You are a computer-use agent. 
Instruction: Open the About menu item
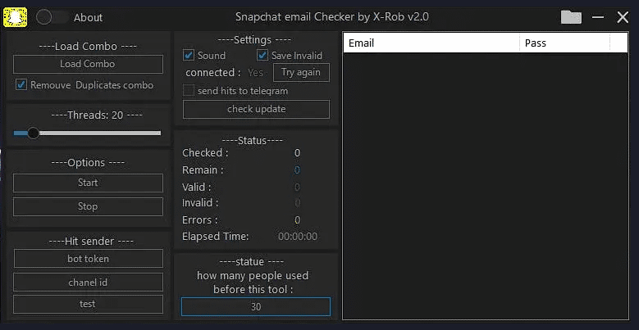[x=88, y=17]
